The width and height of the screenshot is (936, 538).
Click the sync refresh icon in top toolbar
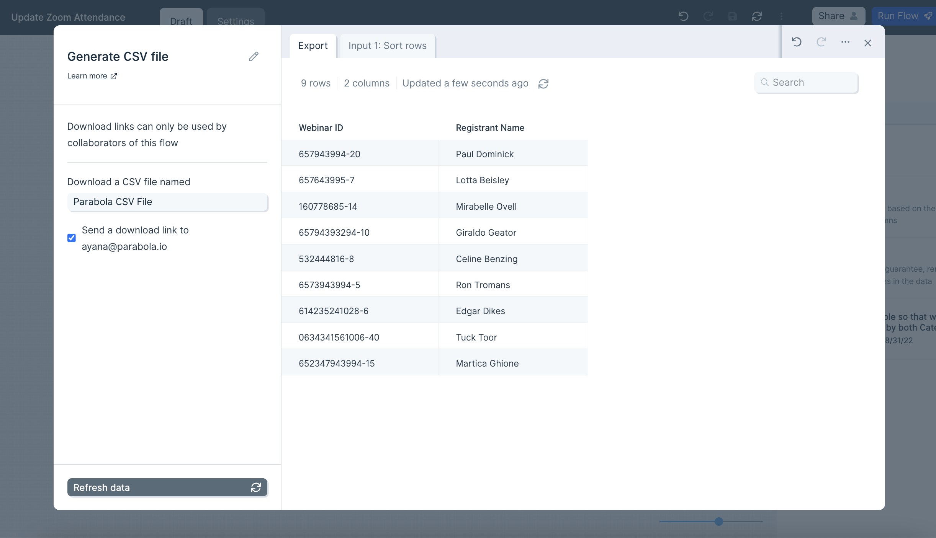757,16
